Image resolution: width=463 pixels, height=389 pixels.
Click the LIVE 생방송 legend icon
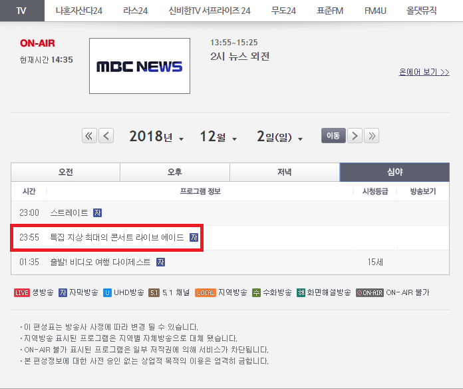click(21, 292)
